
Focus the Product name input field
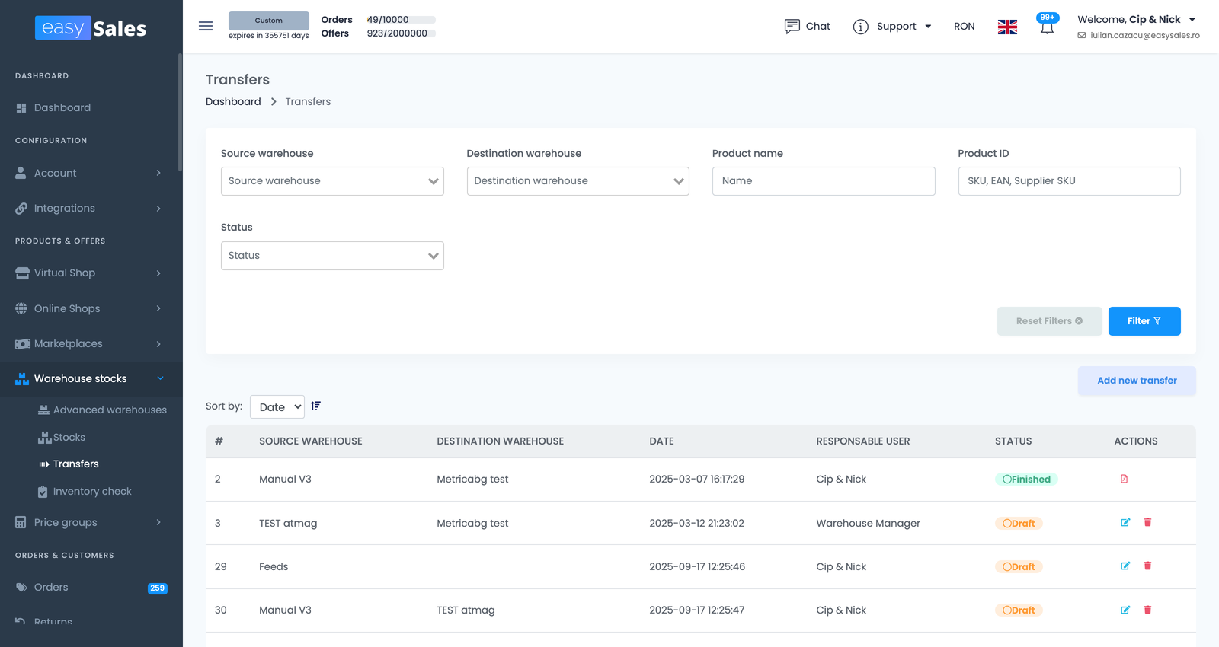[824, 181]
